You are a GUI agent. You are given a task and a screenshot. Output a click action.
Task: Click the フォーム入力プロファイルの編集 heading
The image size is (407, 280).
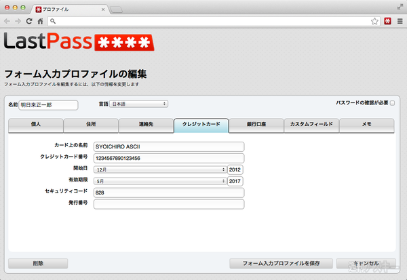[x=75, y=74]
